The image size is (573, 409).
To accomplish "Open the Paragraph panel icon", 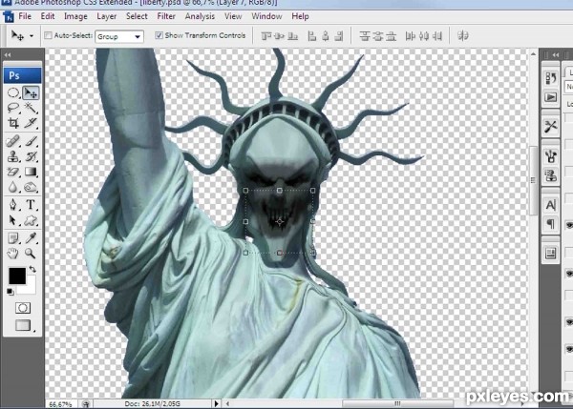I will 551,223.
